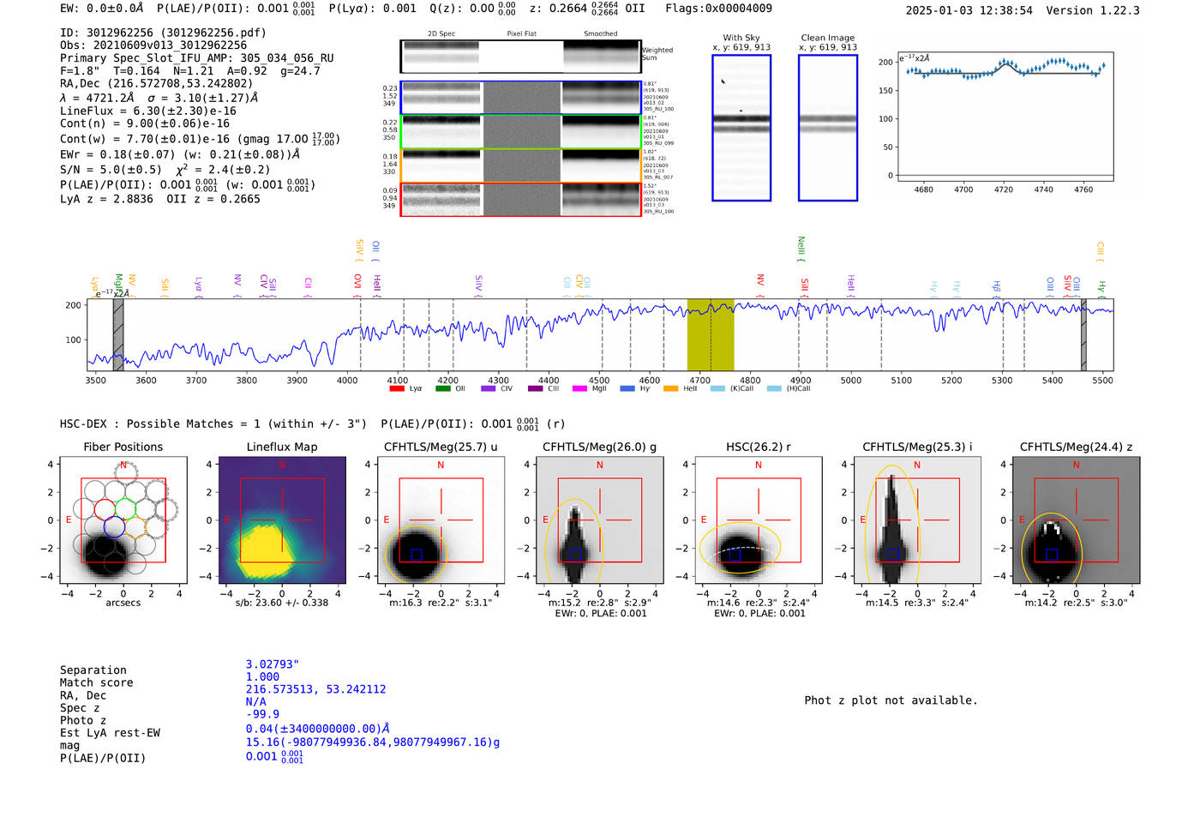Click the hatched gray band near 5460Å

[x=1083, y=334]
